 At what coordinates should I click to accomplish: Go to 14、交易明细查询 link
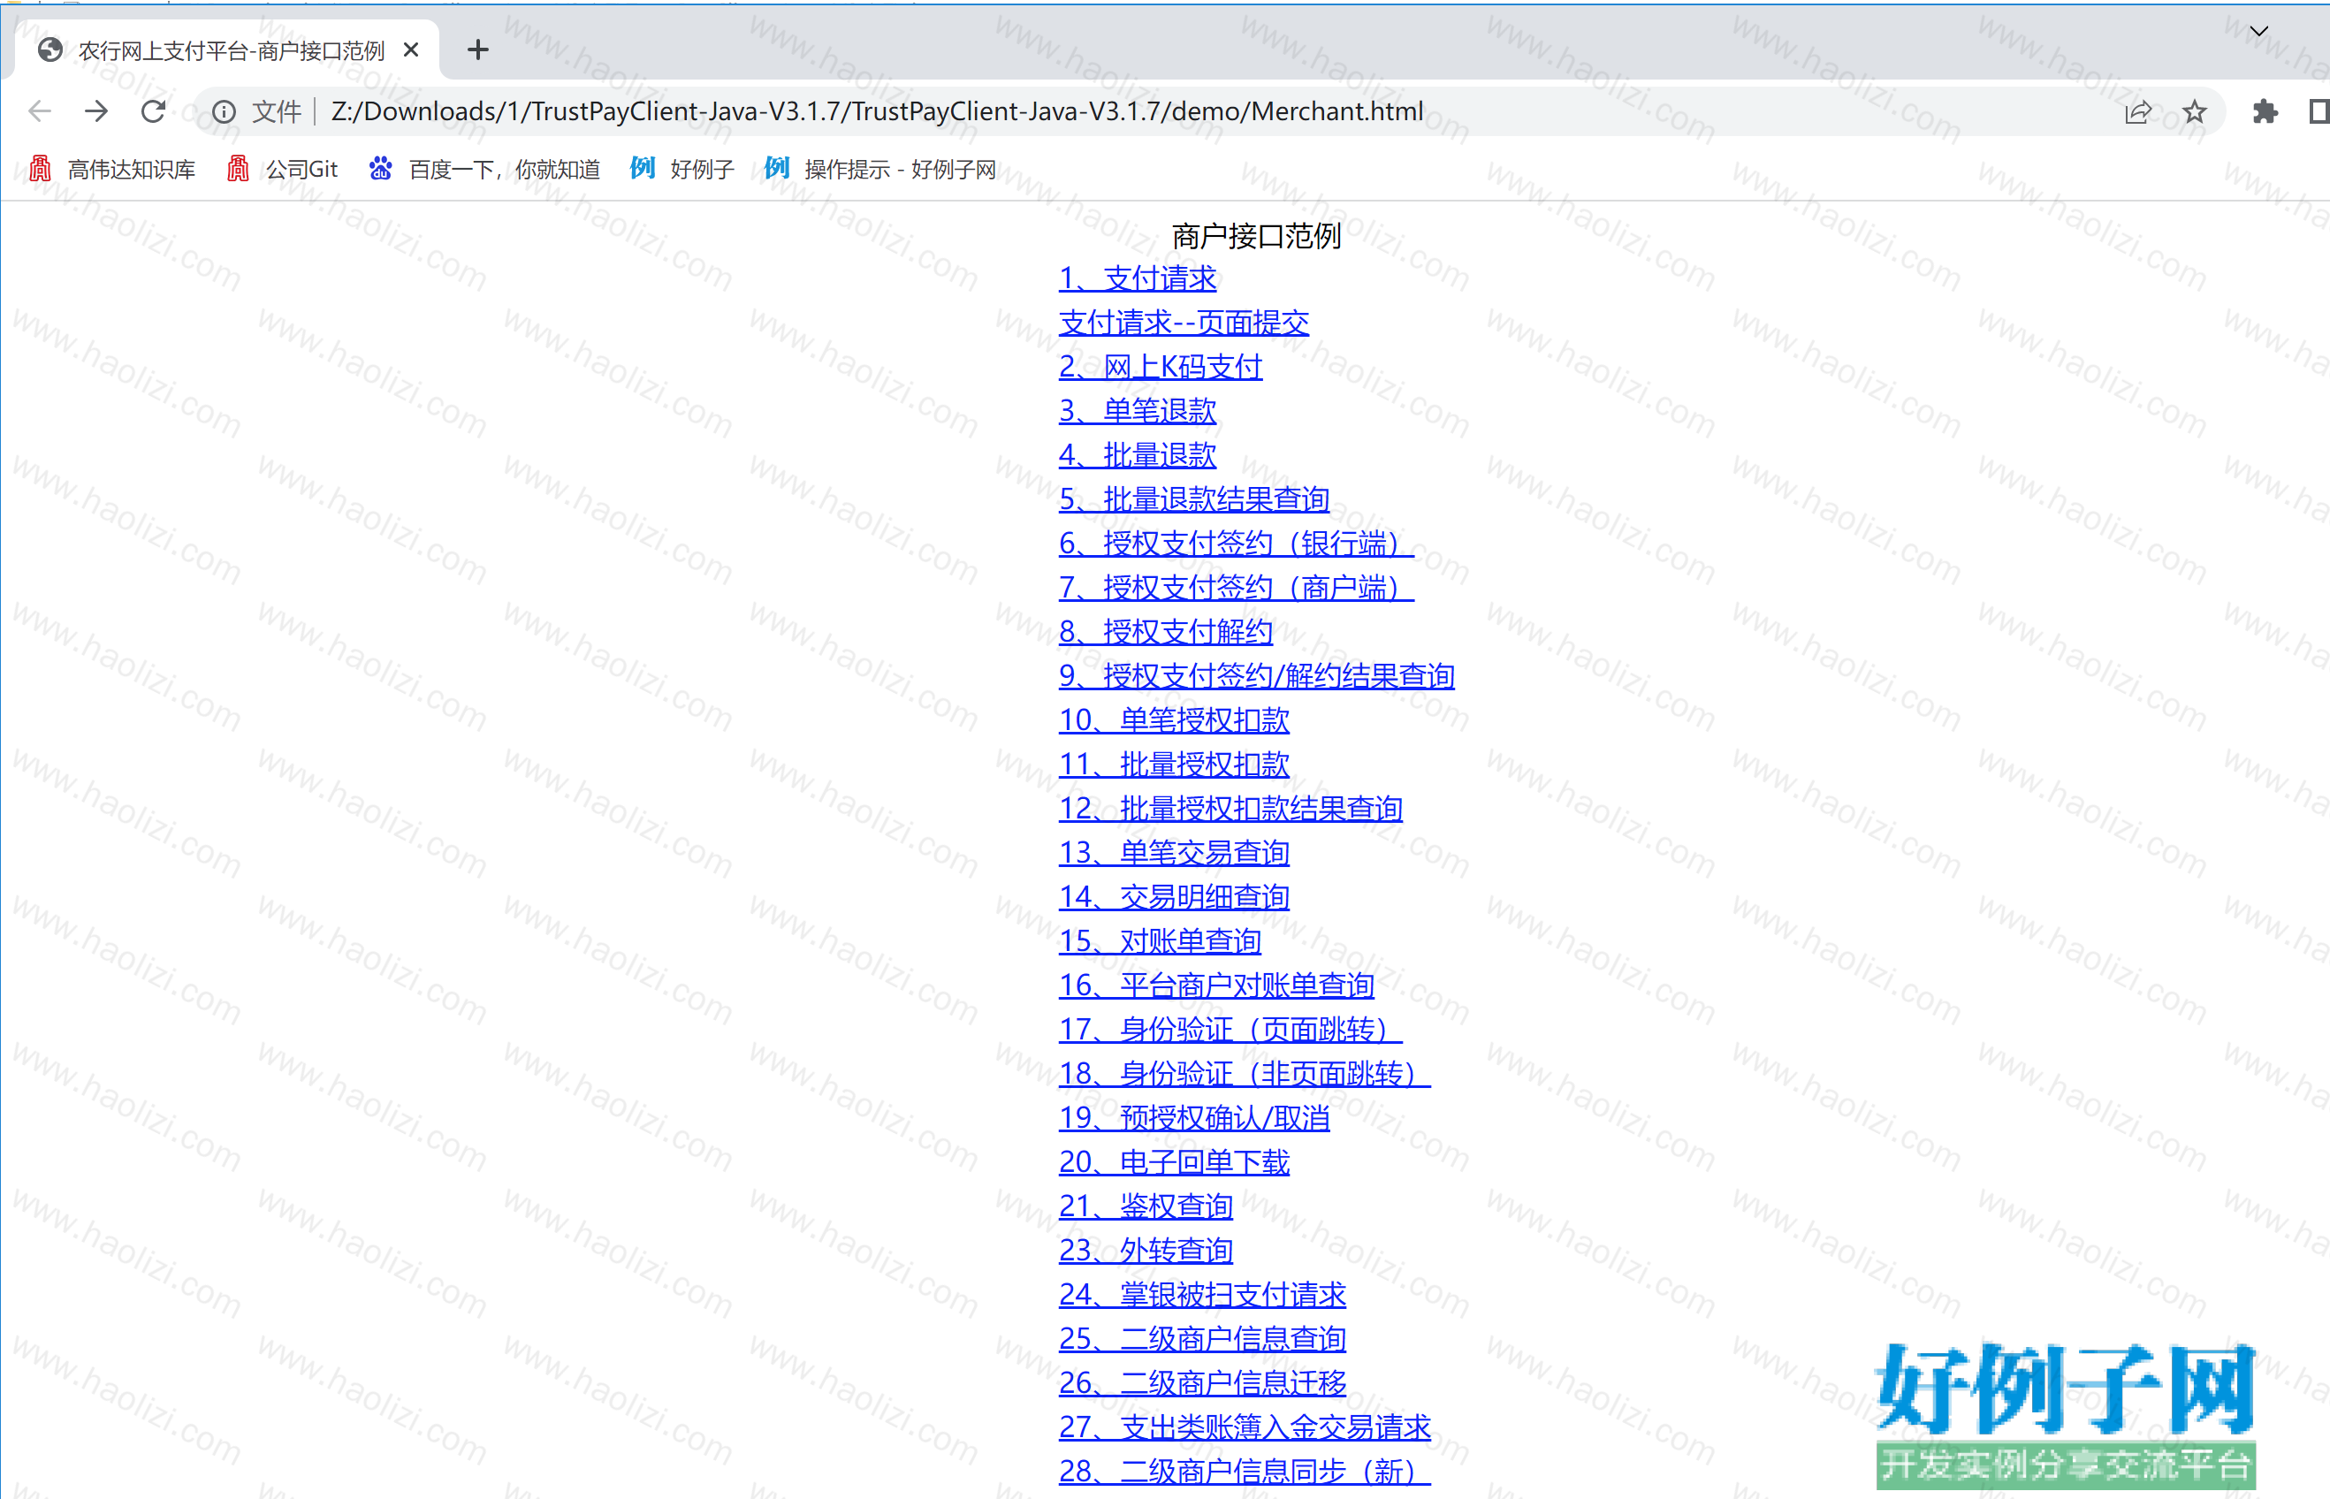pyautogui.click(x=1174, y=896)
